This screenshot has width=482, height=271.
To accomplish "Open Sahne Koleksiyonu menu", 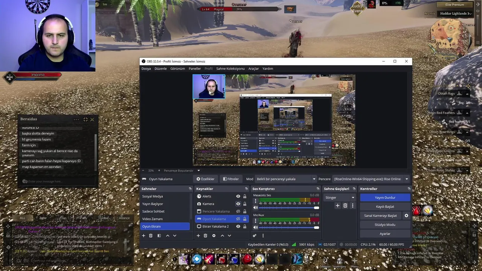I will [230, 69].
